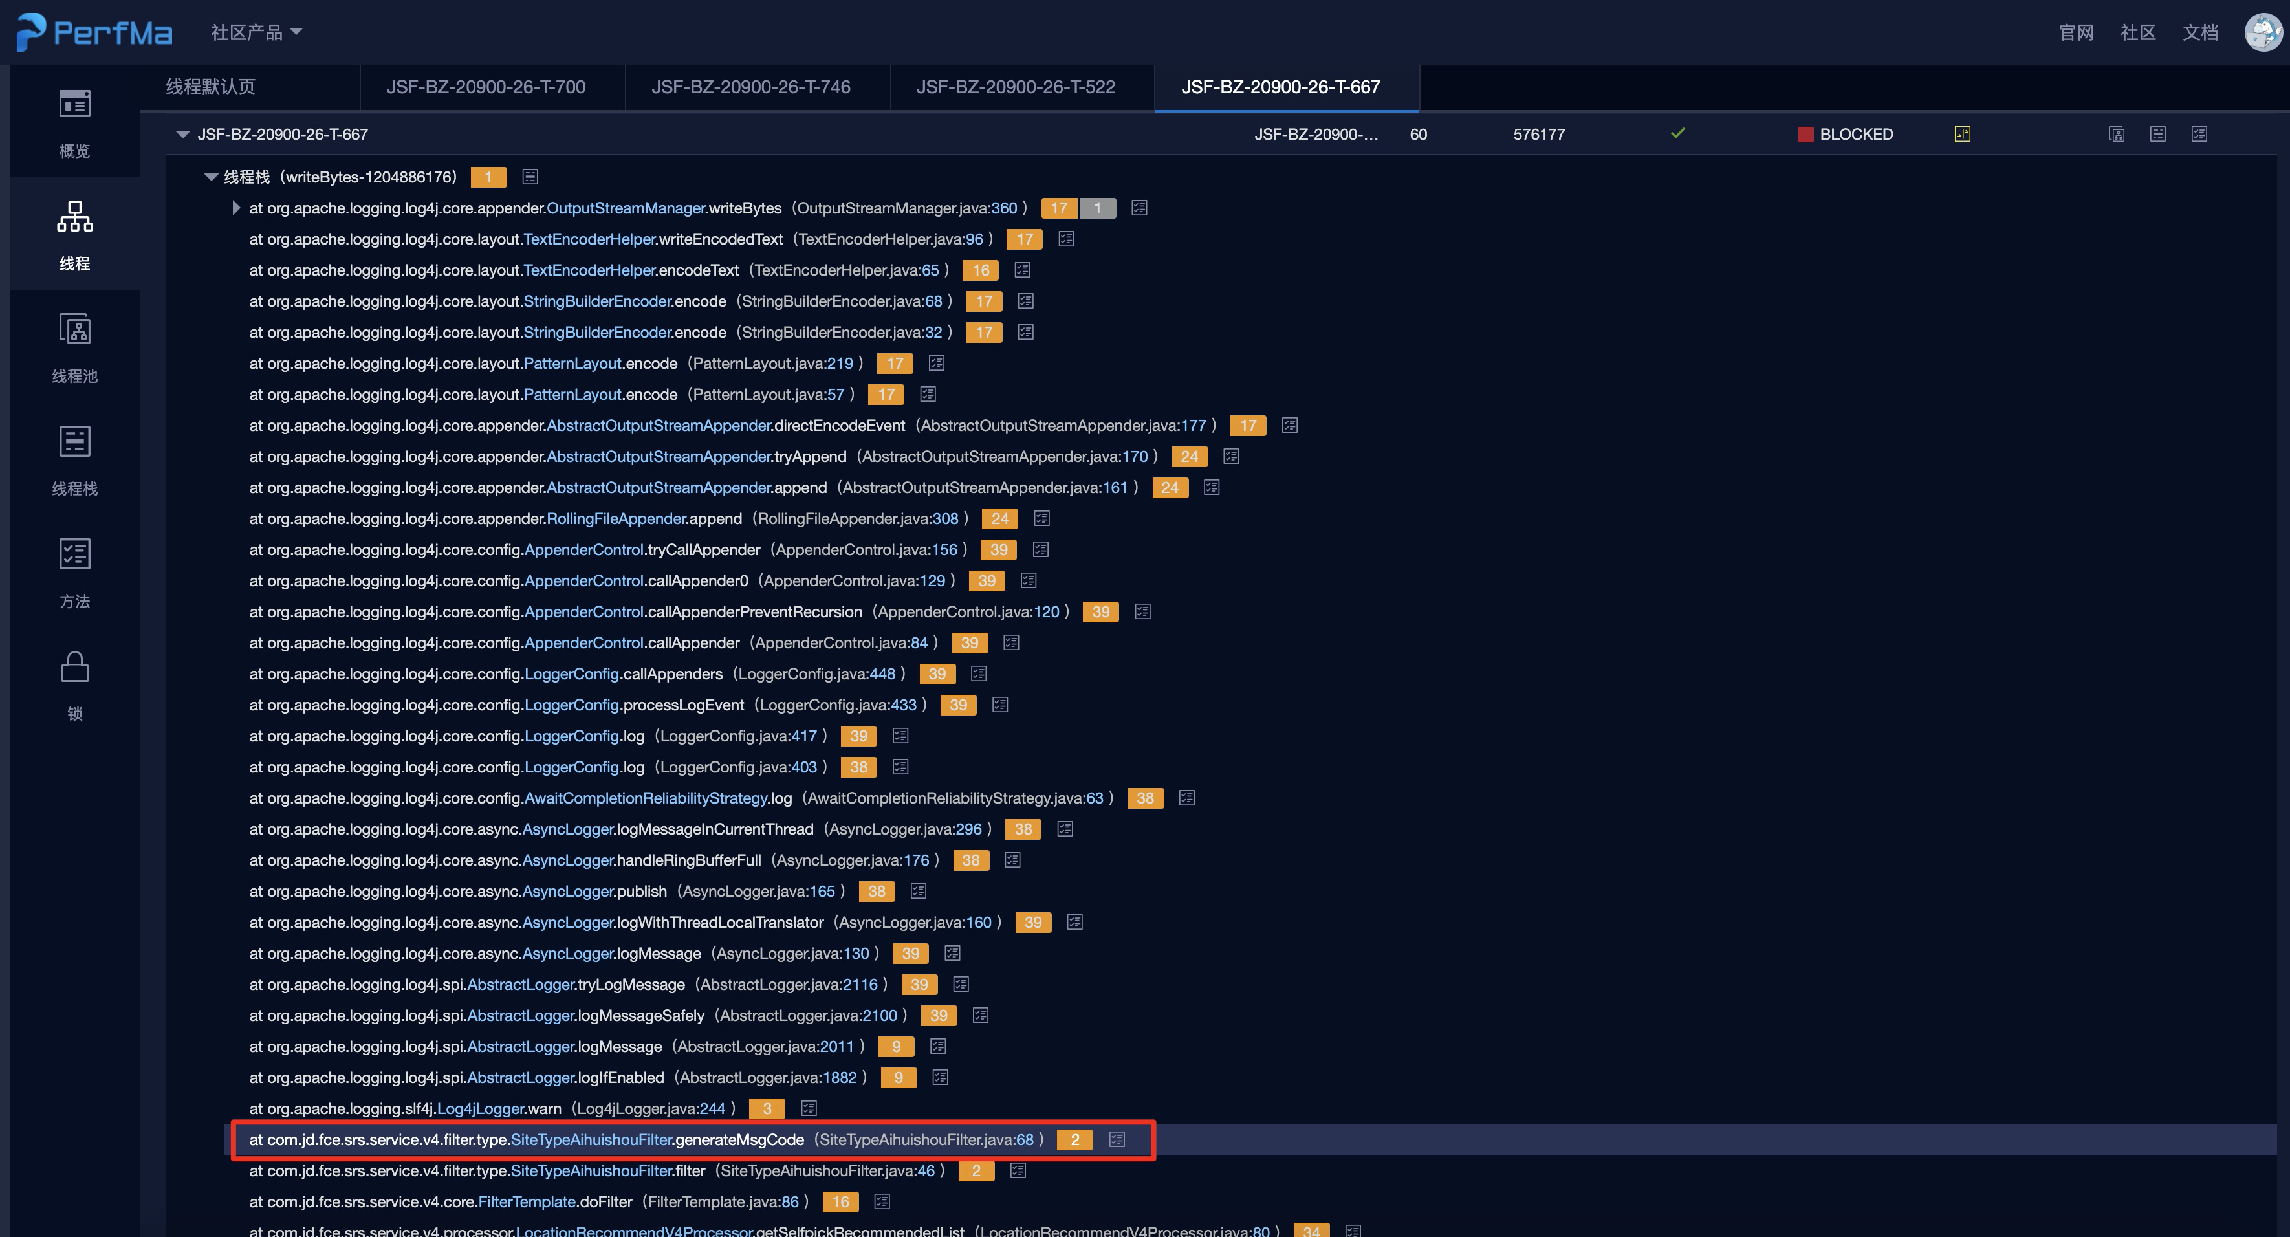This screenshot has width=2290, height=1237.
Task: Open the 社区产品 dropdown menu
Action: (x=256, y=32)
